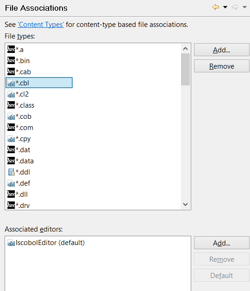
Task: Click the document icon beside *.ddl
Action: [11, 172]
